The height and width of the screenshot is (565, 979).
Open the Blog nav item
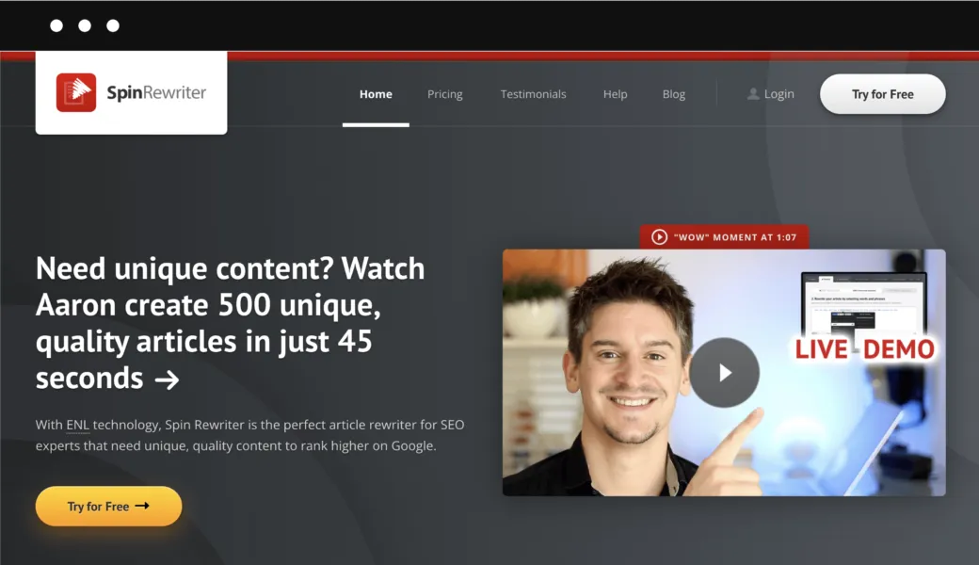[674, 94]
